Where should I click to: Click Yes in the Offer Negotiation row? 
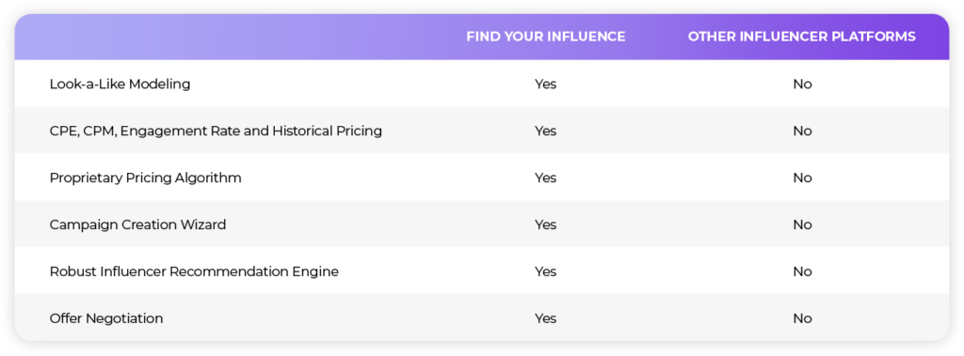click(545, 318)
